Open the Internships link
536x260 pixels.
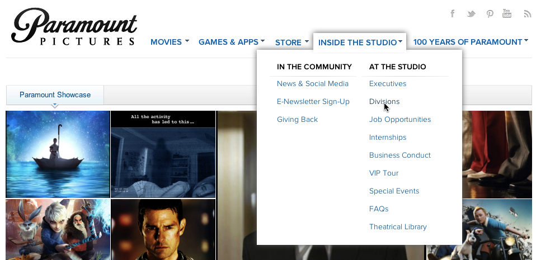point(388,138)
